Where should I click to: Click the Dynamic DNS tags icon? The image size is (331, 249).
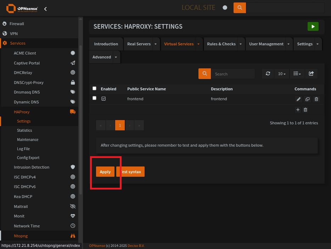[73, 102]
